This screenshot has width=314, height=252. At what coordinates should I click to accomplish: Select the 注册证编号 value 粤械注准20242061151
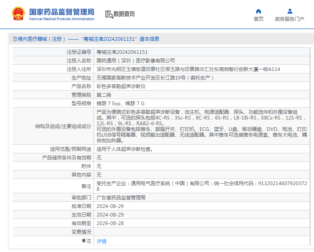pos(122,52)
